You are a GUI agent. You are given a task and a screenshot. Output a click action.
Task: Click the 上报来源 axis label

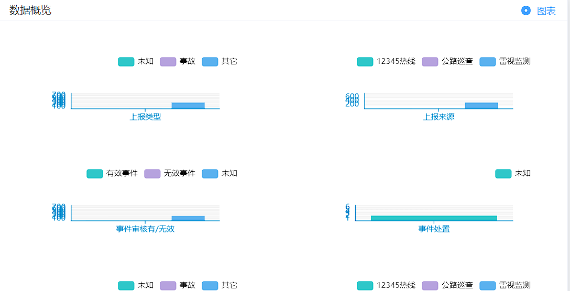(439, 117)
